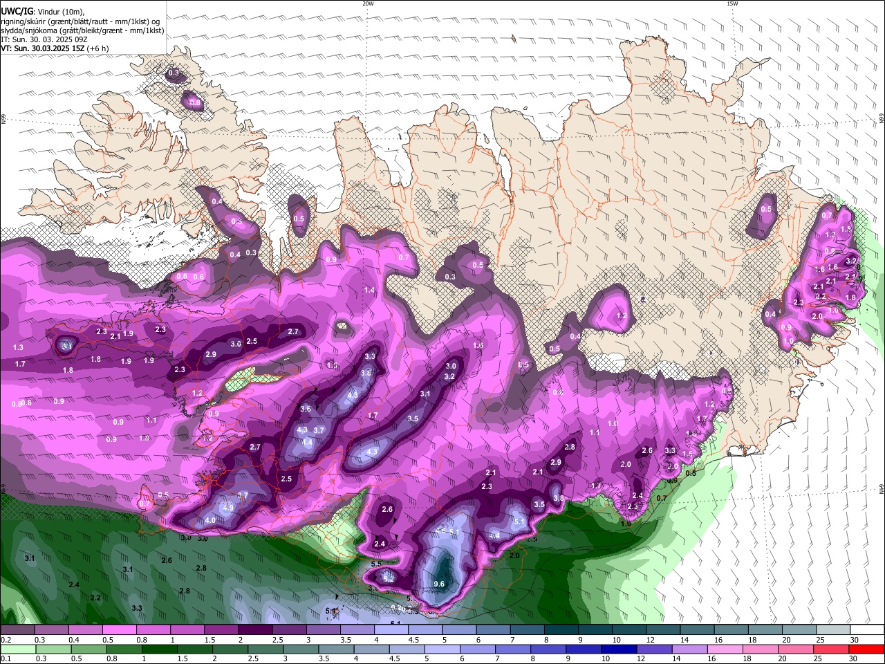The width and height of the screenshot is (885, 664).
Task: Click the bold 'VT: Sun. 30.03.2025 15Z' text
Action: pyautogui.click(x=43, y=48)
